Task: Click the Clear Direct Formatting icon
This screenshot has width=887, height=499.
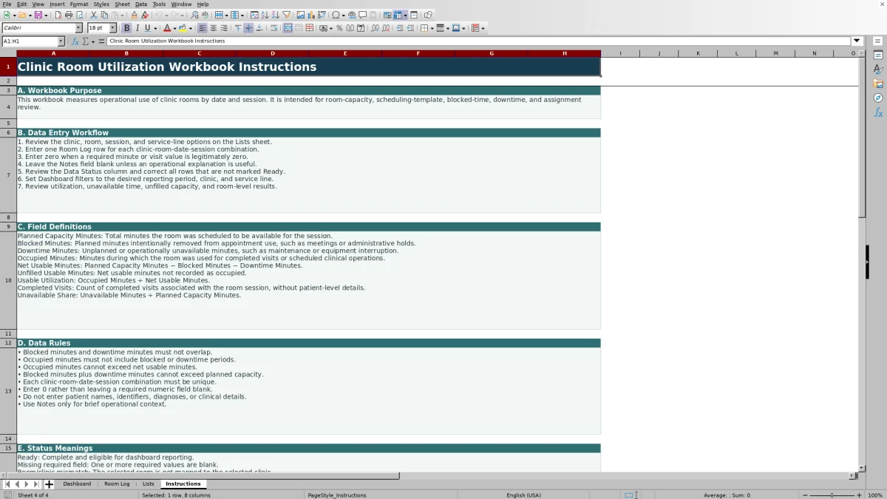Action: pos(145,15)
